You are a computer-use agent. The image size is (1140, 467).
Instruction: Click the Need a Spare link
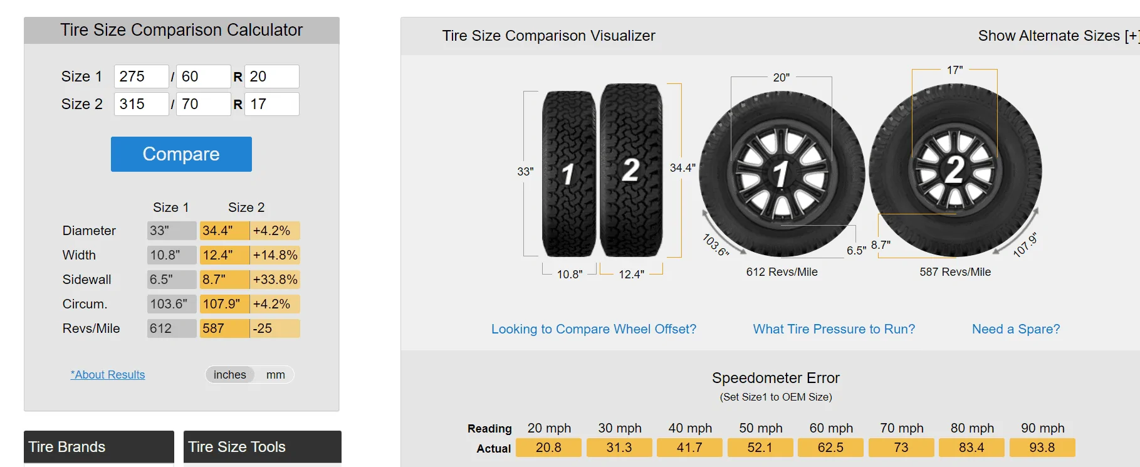1015,329
